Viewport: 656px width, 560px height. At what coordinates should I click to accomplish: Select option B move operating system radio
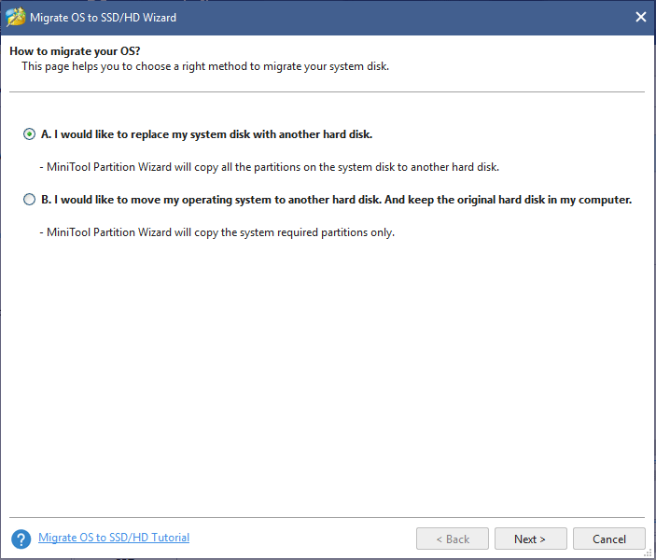29,200
